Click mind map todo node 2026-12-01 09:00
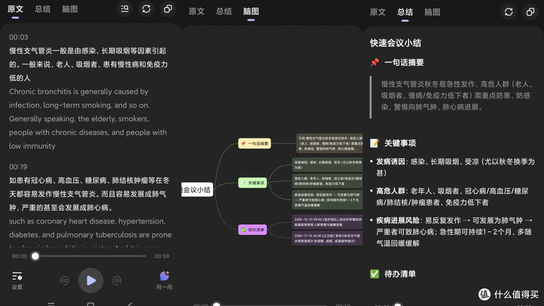Image resolution: width=544 pixels, height=306 pixels. coord(327,222)
